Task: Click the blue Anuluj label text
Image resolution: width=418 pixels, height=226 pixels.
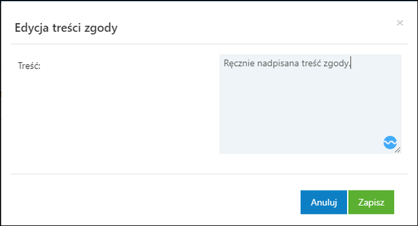Action: coord(324,202)
